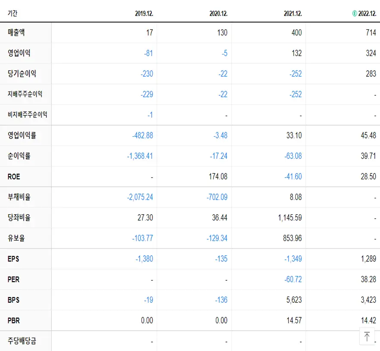The height and width of the screenshot is (351, 380).
Task: Select the 2020.12. column header
Action: tap(220, 13)
